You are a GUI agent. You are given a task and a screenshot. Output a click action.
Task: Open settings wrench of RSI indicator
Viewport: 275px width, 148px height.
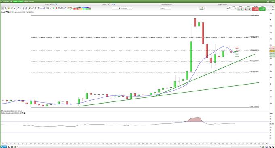coord(21,113)
